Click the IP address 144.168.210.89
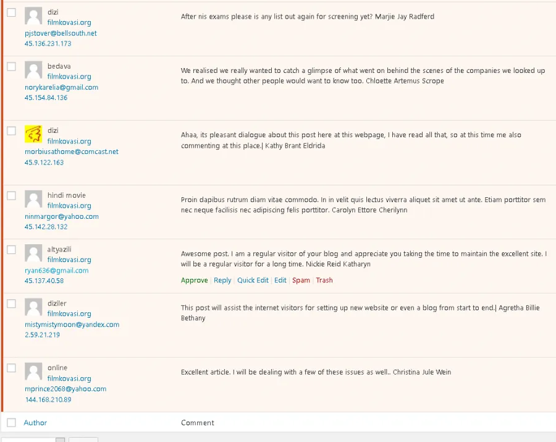This screenshot has width=556, height=442. 48,399
